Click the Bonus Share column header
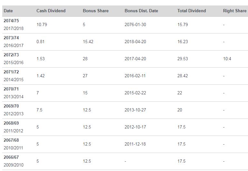The width and height of the screenshot is (248, 171). [x=96, y=11]
